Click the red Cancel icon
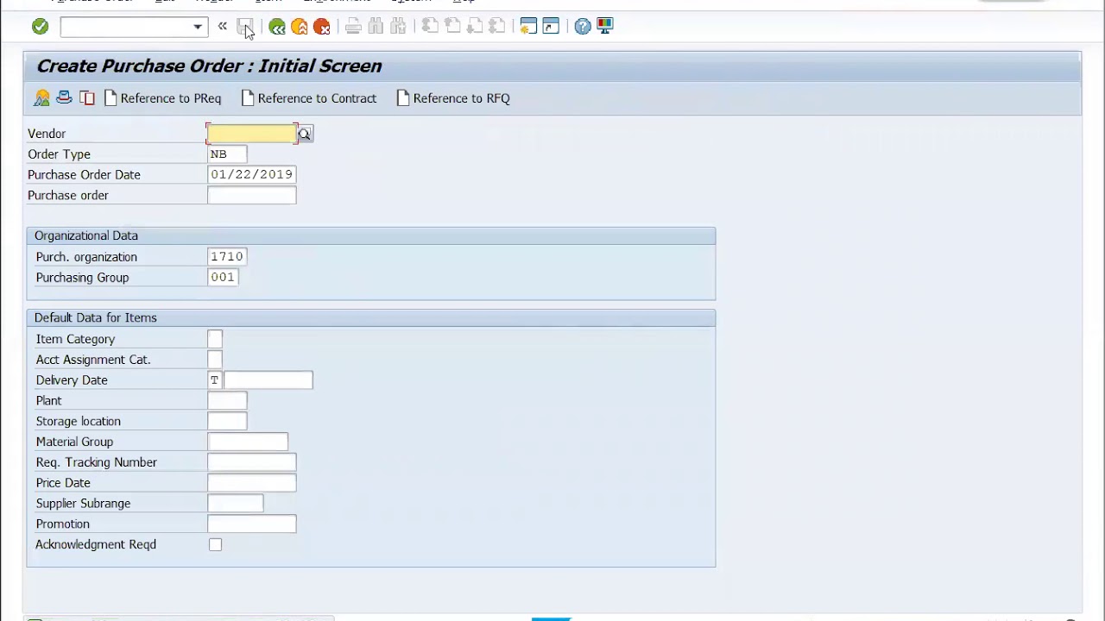Image resolution: width=1105 pixels, height=621 pixels. tap(322, 27)
